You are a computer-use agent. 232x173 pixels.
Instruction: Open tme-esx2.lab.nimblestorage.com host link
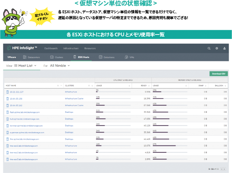tap(24, 153)
